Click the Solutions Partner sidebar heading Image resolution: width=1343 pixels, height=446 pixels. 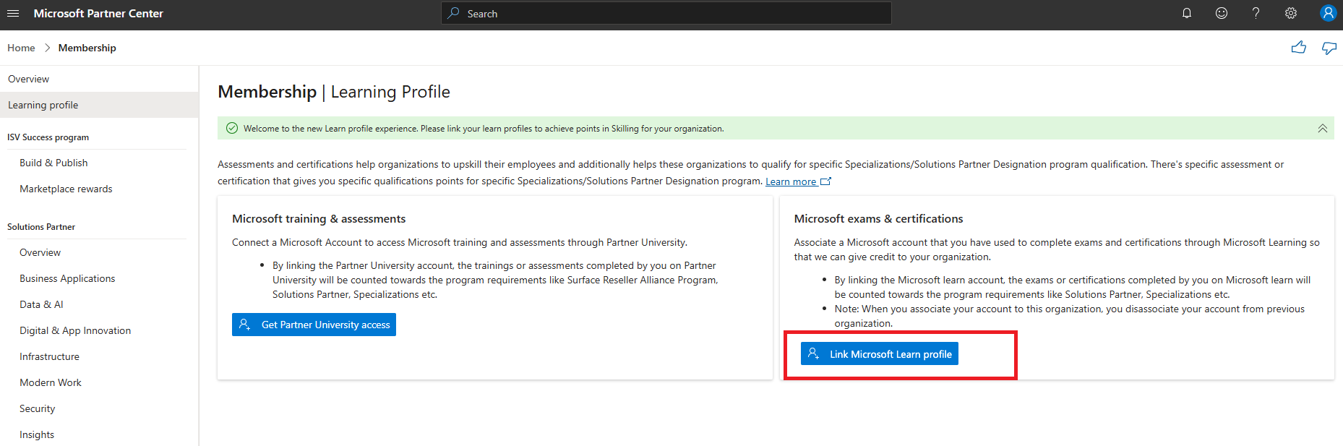[41, 227]
